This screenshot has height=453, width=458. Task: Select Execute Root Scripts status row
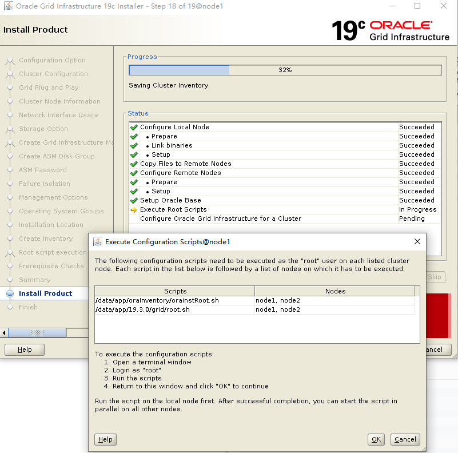[x=285, y=209]
